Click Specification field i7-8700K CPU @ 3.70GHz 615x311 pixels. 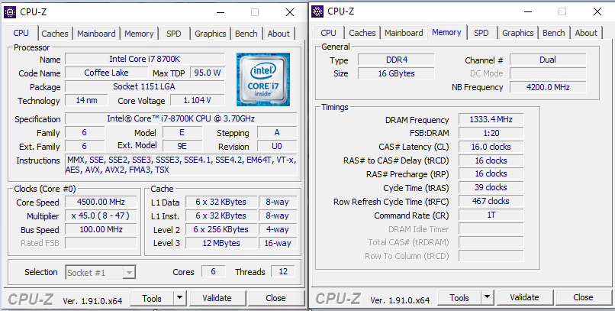pyautogui.click(x=181, y=118)
